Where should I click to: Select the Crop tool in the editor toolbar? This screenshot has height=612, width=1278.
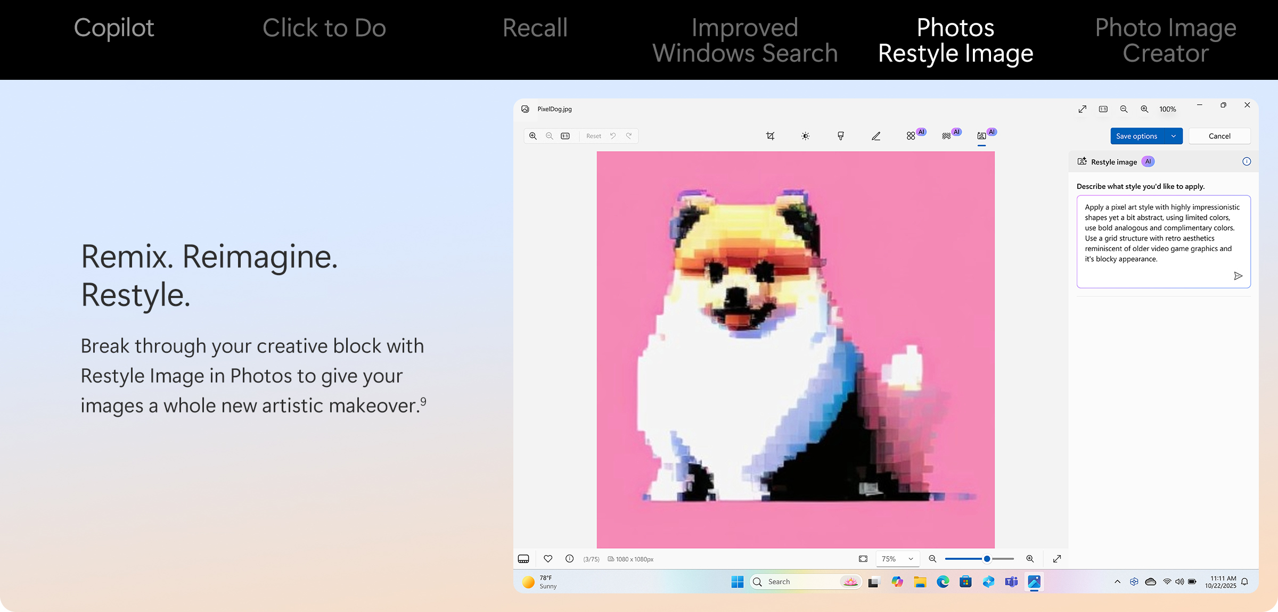[770, 136]
